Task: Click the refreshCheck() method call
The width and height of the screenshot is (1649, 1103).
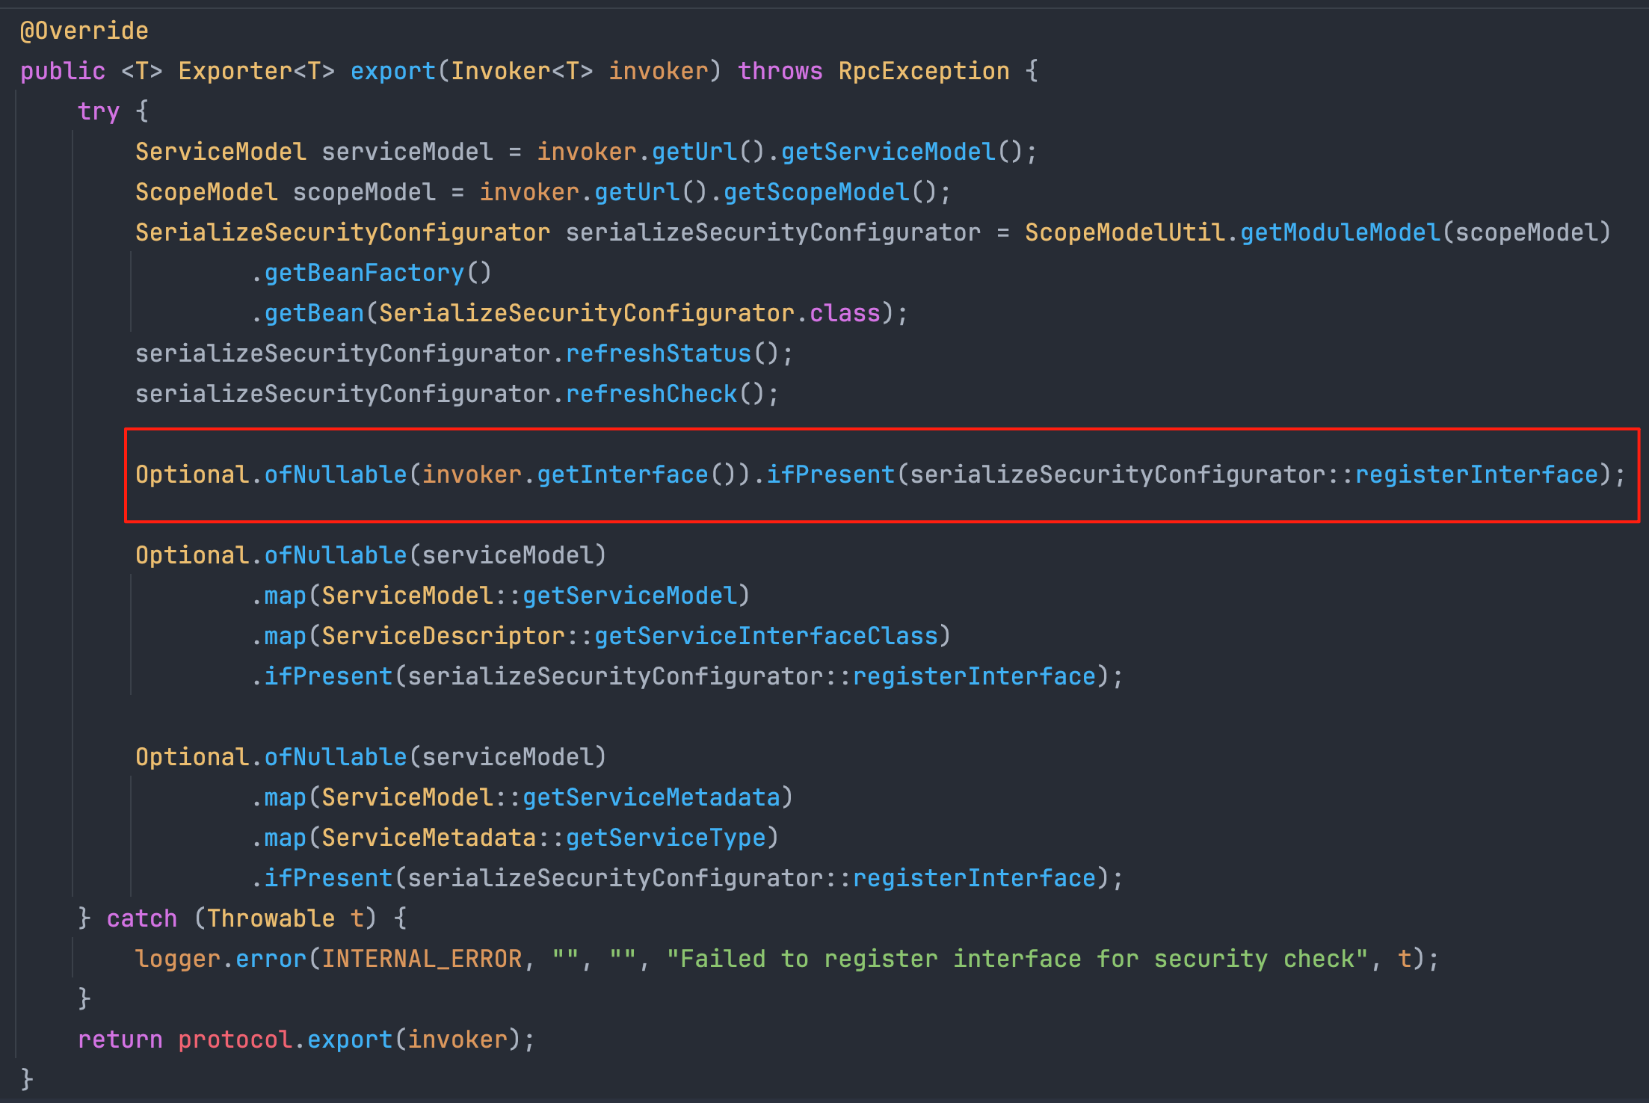Action: pos(651,394)
